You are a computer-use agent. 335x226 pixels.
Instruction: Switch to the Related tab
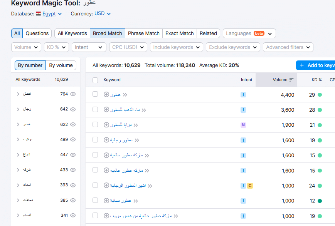(208, 33)
